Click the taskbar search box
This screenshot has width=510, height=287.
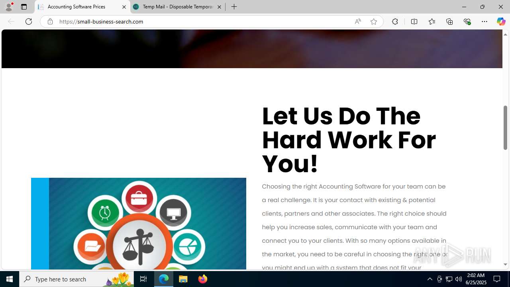click(76, 279)
